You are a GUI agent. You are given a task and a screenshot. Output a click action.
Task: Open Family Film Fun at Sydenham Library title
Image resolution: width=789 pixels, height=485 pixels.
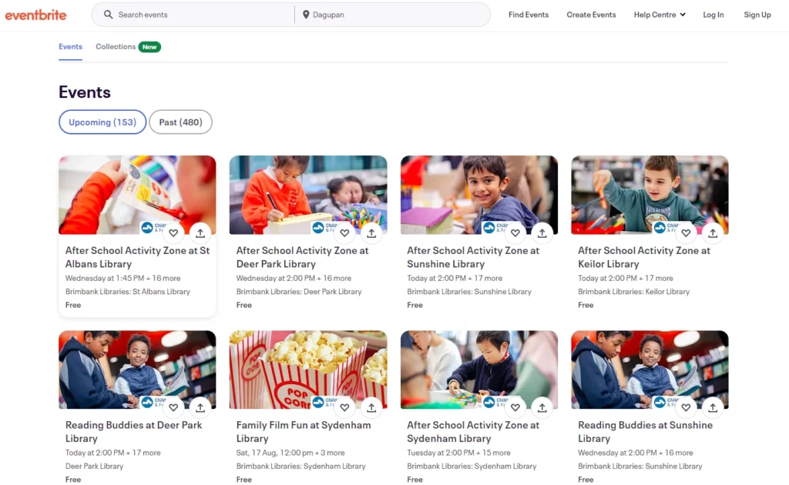point(304,431)
